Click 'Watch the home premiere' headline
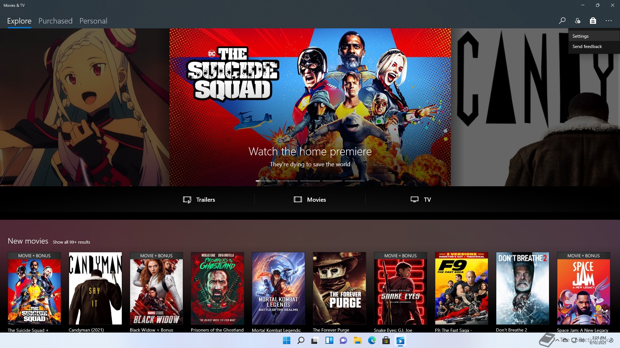 (x=310, y=151)
